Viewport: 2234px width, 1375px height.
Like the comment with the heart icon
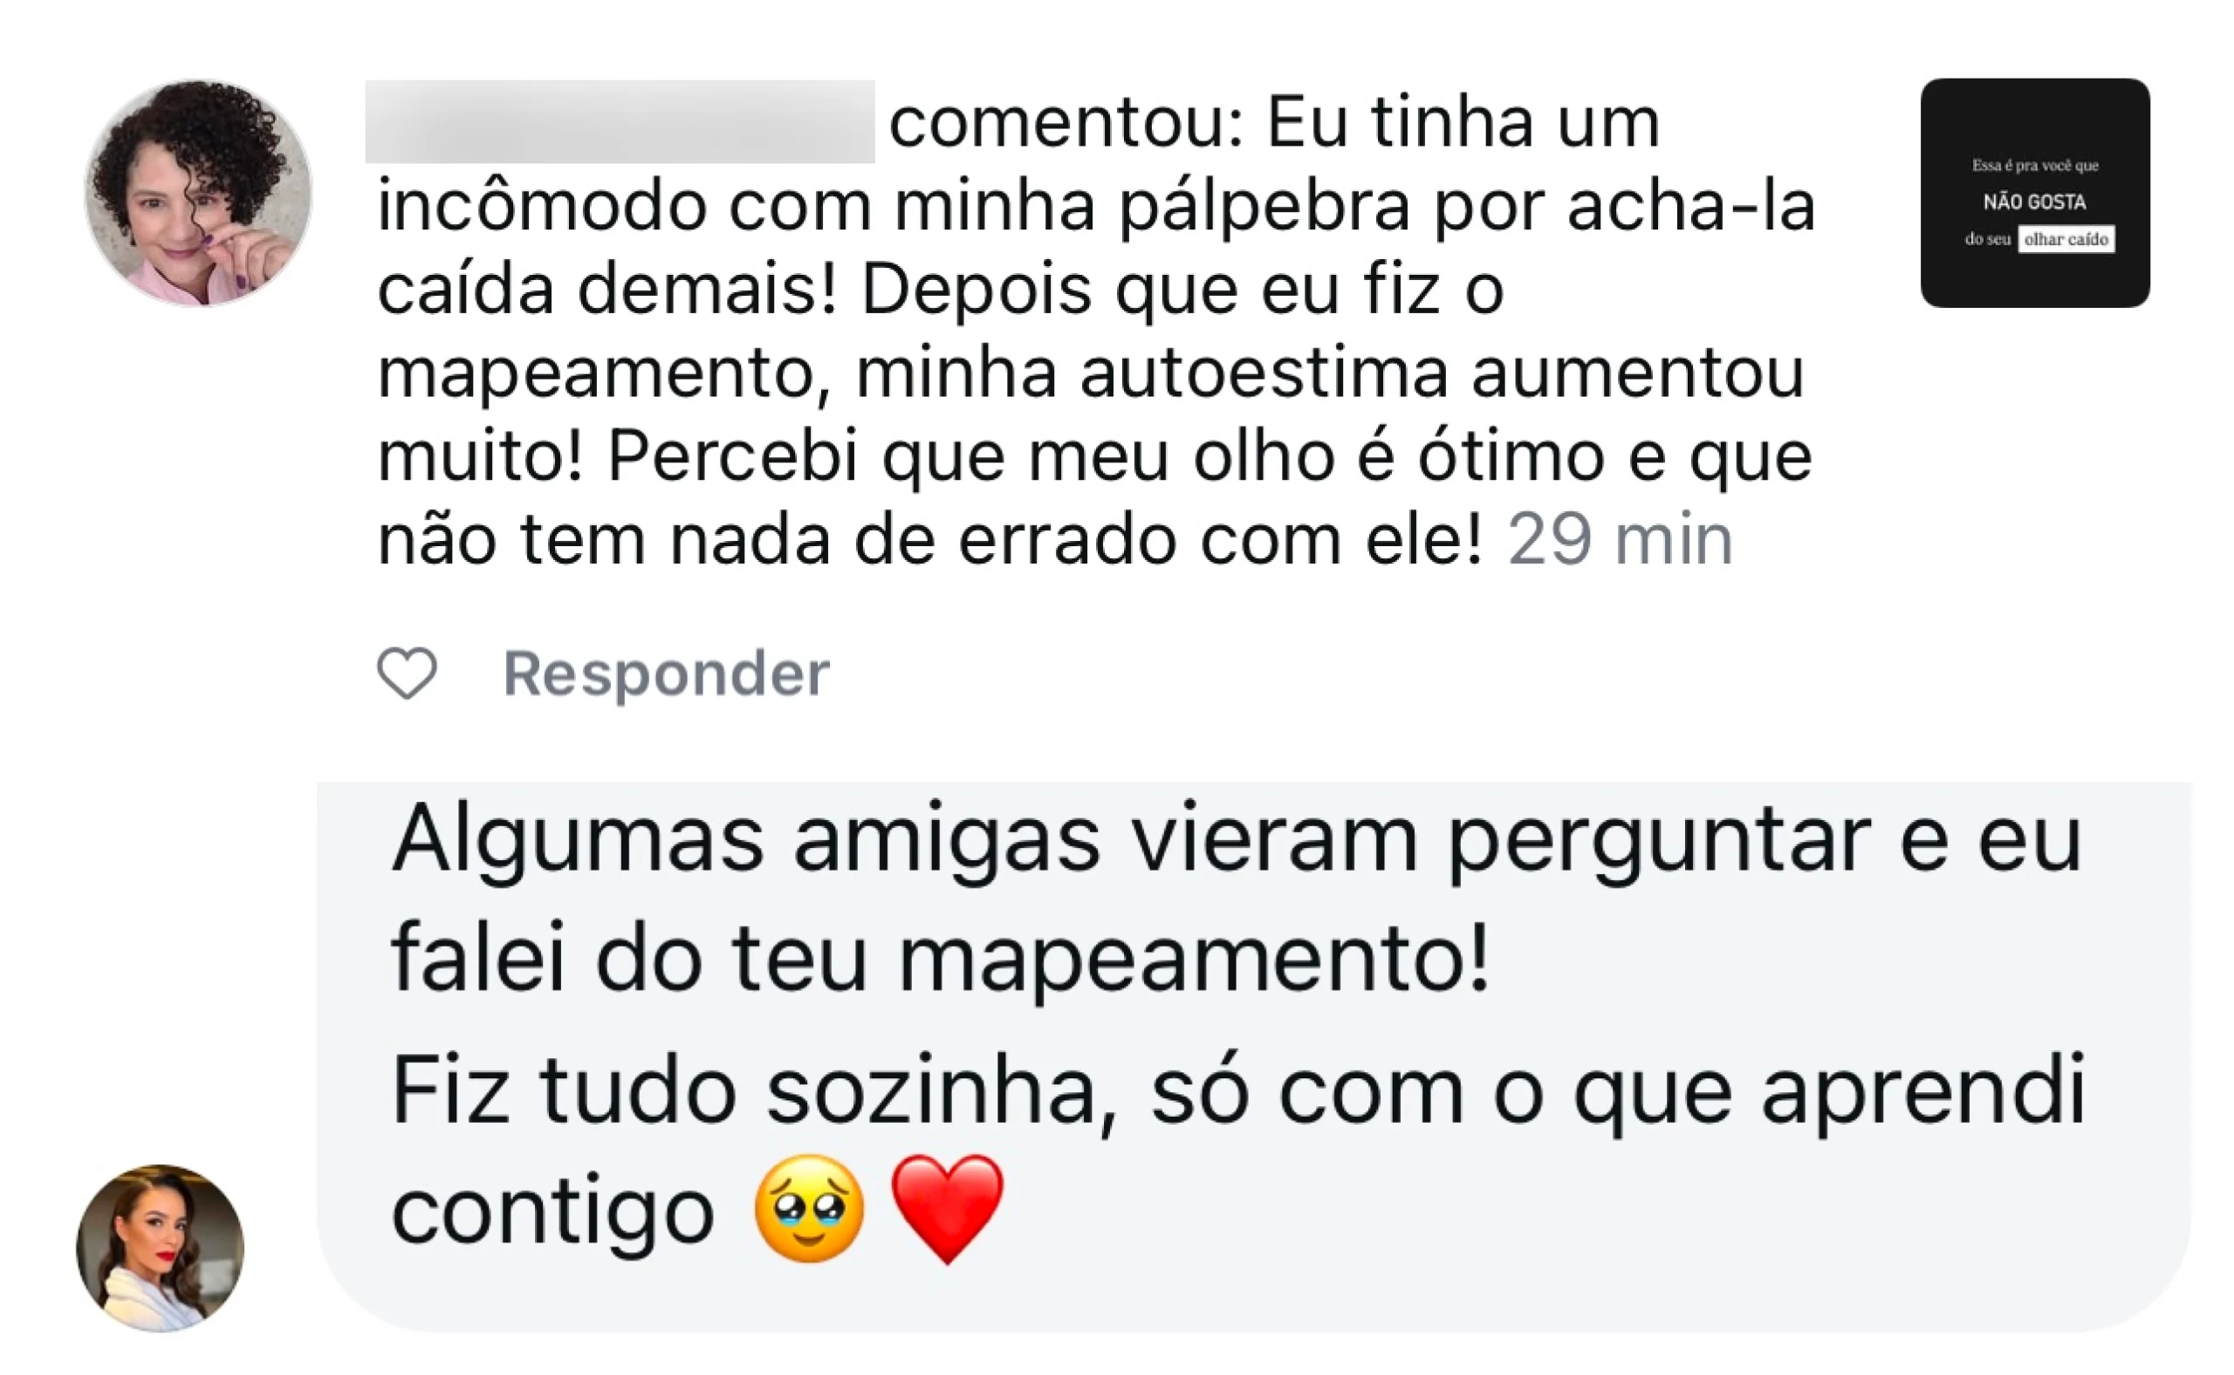click(x=407, y=674)
